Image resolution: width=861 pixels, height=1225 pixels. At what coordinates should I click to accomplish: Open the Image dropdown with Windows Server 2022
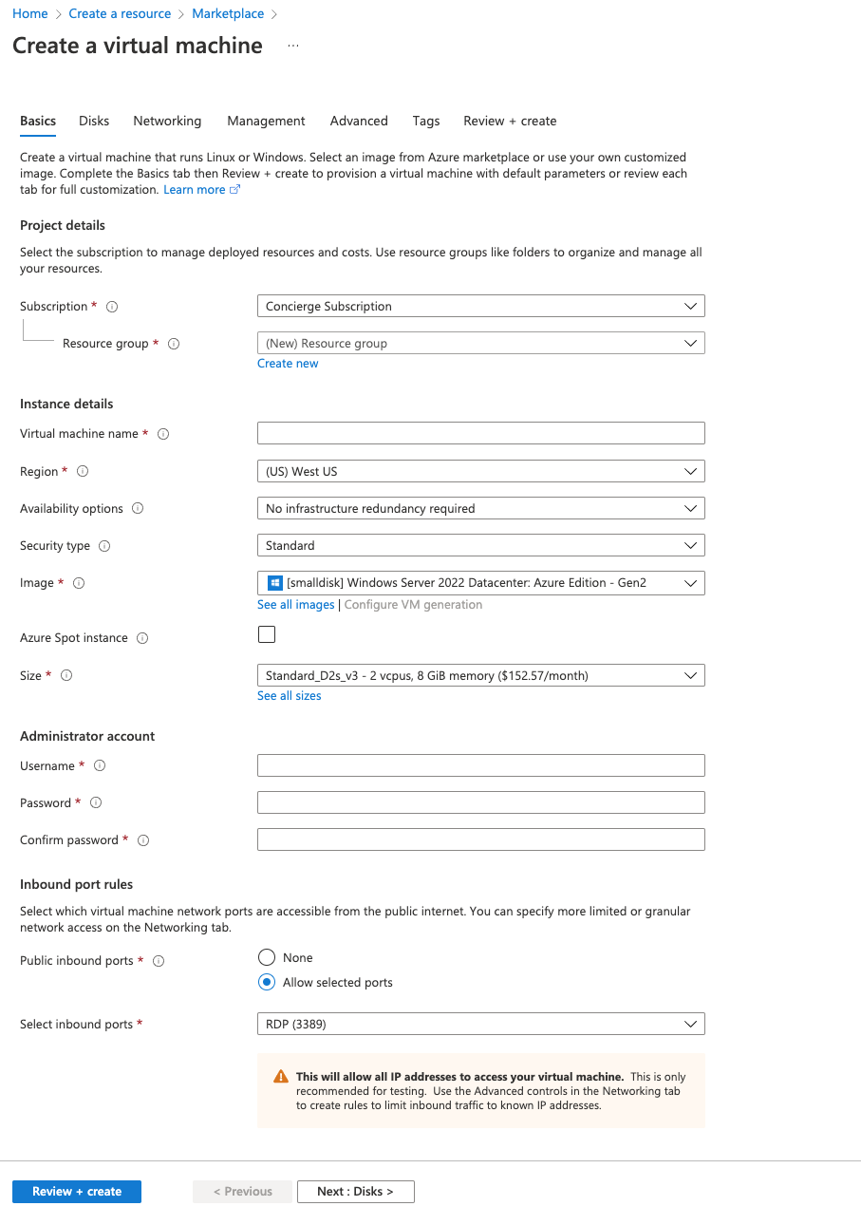pyautogui.click(x=480, y=583)
